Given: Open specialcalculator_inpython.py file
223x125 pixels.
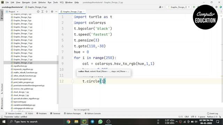Looking at the screenshot, I should 26,99.
